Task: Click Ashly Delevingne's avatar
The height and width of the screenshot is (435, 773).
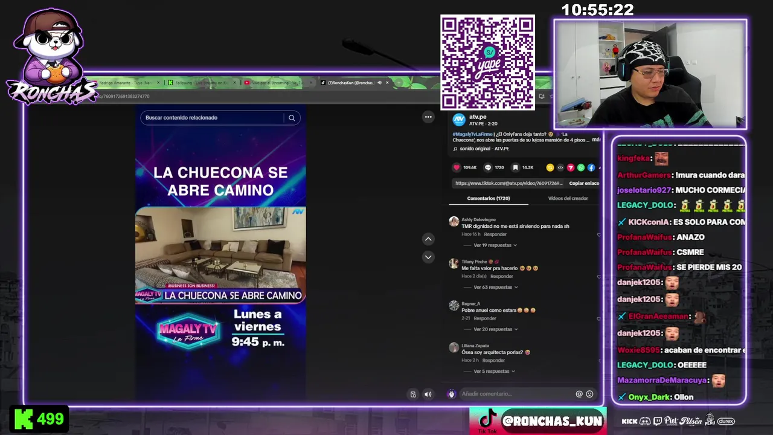Action: point(454,222)
